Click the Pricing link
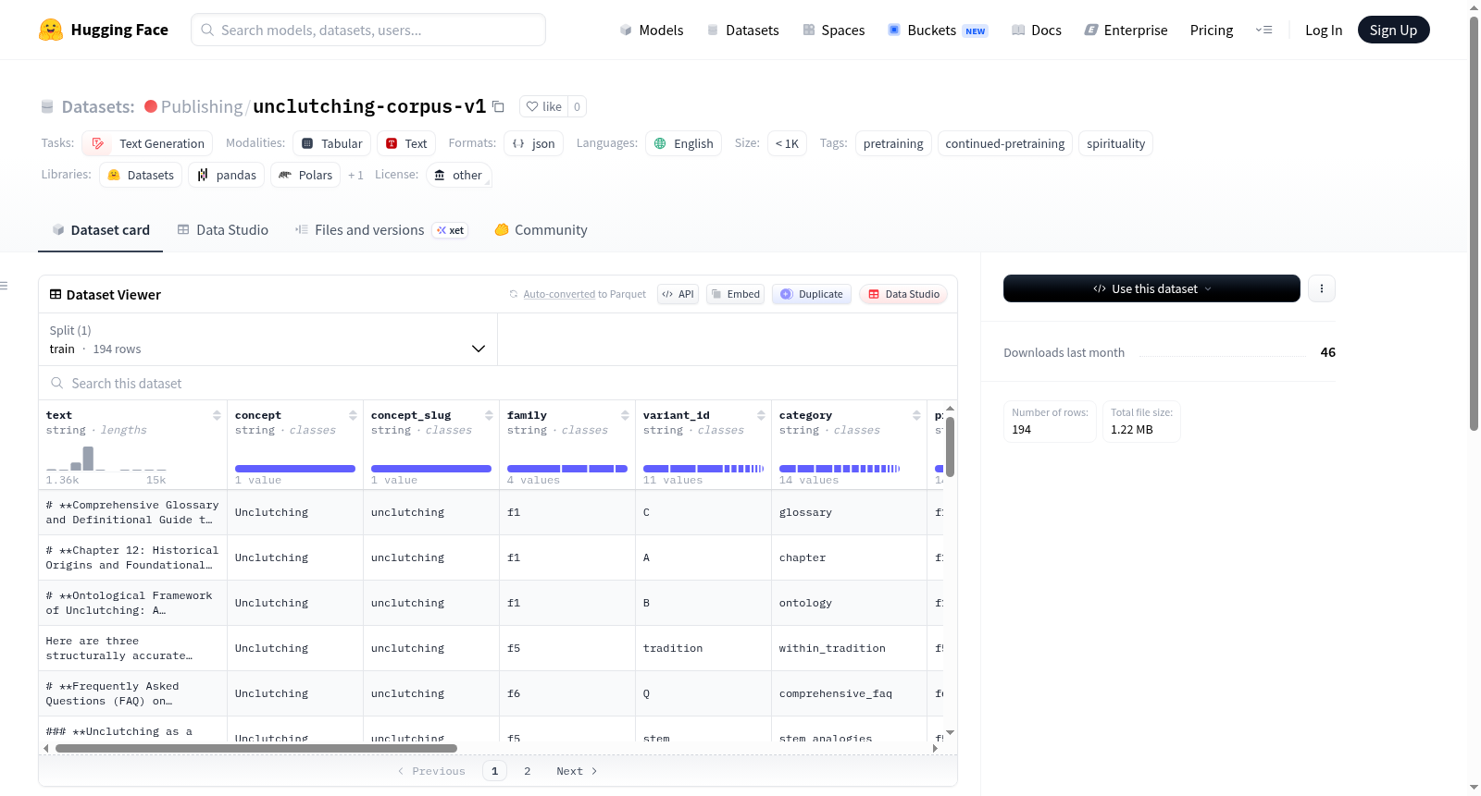The image size is (1481, 796). pyautogui.click(x=1212, y=30)
